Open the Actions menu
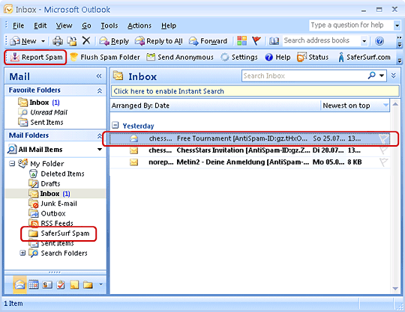 139,25
